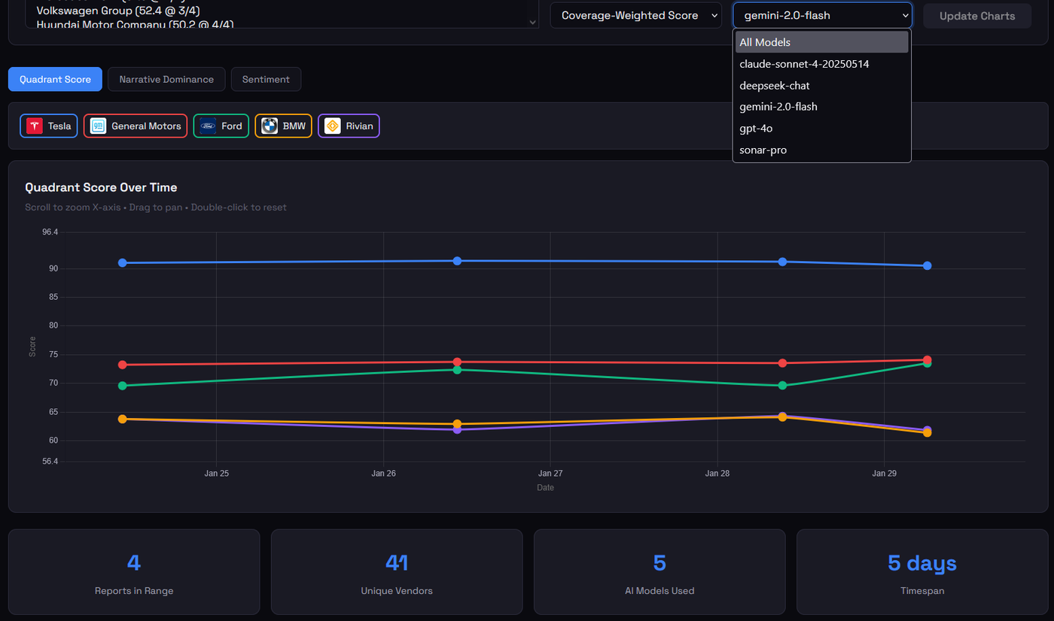Click the vendor list scrollbar arrow
This screenshot has height=621, width=1054.
tap(533, 23)
